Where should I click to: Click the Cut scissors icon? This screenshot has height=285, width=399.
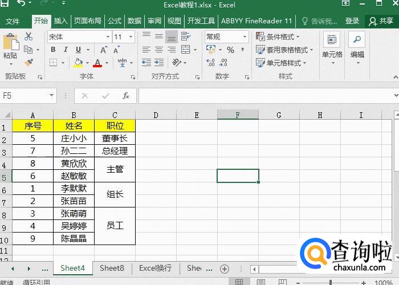tap(28, 36)
